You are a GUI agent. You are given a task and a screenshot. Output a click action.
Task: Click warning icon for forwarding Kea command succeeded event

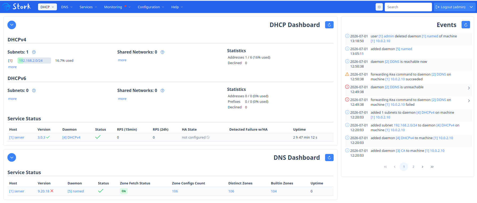coord(347,74)
